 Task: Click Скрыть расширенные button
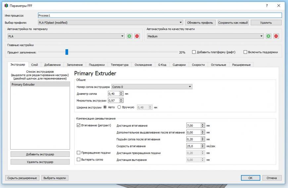tap(22, 178)
